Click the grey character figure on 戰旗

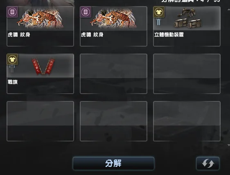click(x=12, y=69)
